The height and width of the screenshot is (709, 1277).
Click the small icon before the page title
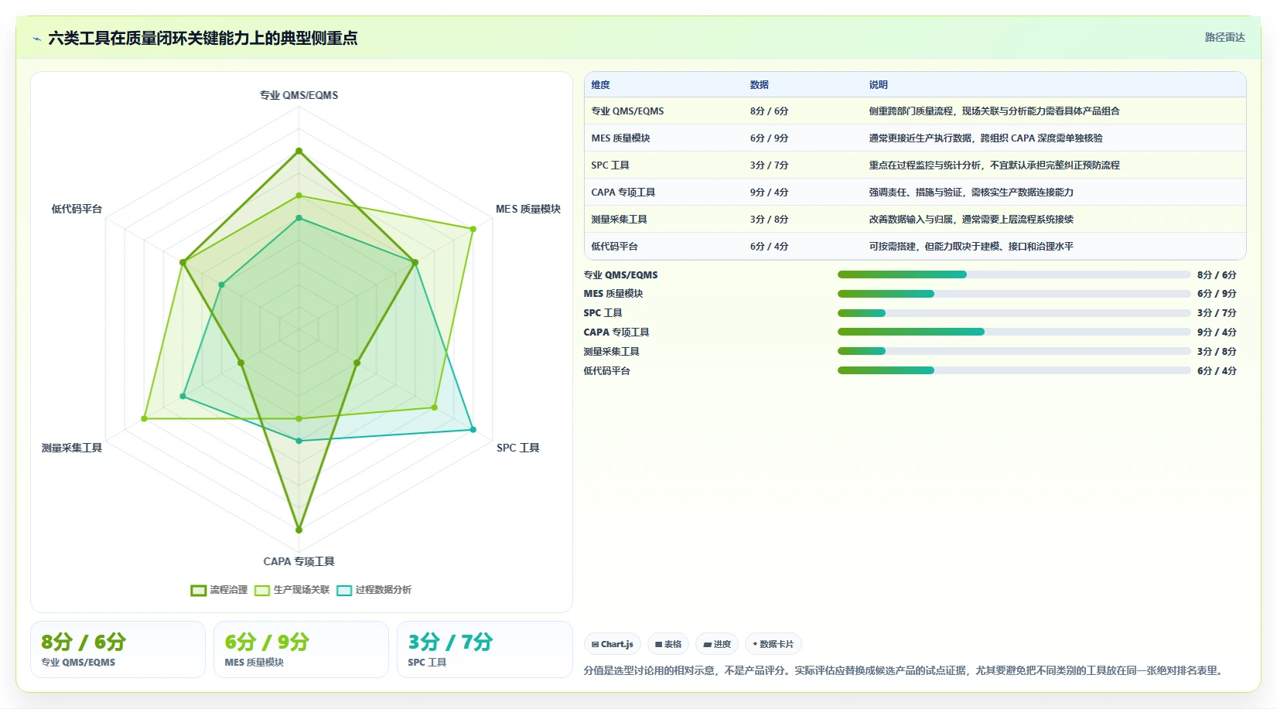point(36,39)
